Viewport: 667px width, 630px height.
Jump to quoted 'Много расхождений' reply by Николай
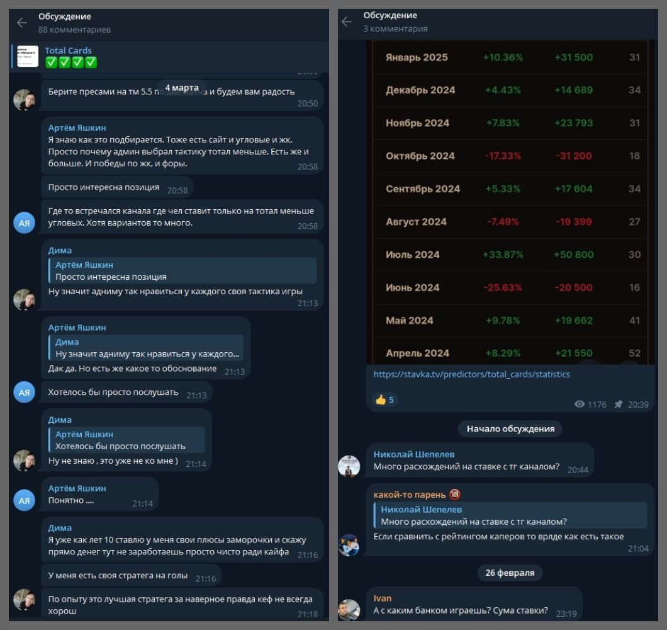510,515
